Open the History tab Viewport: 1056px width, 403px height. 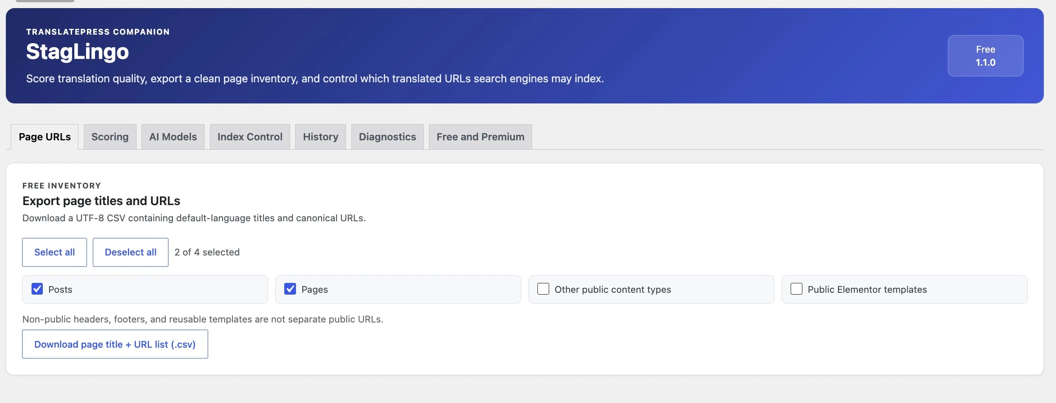pos(320,137)
